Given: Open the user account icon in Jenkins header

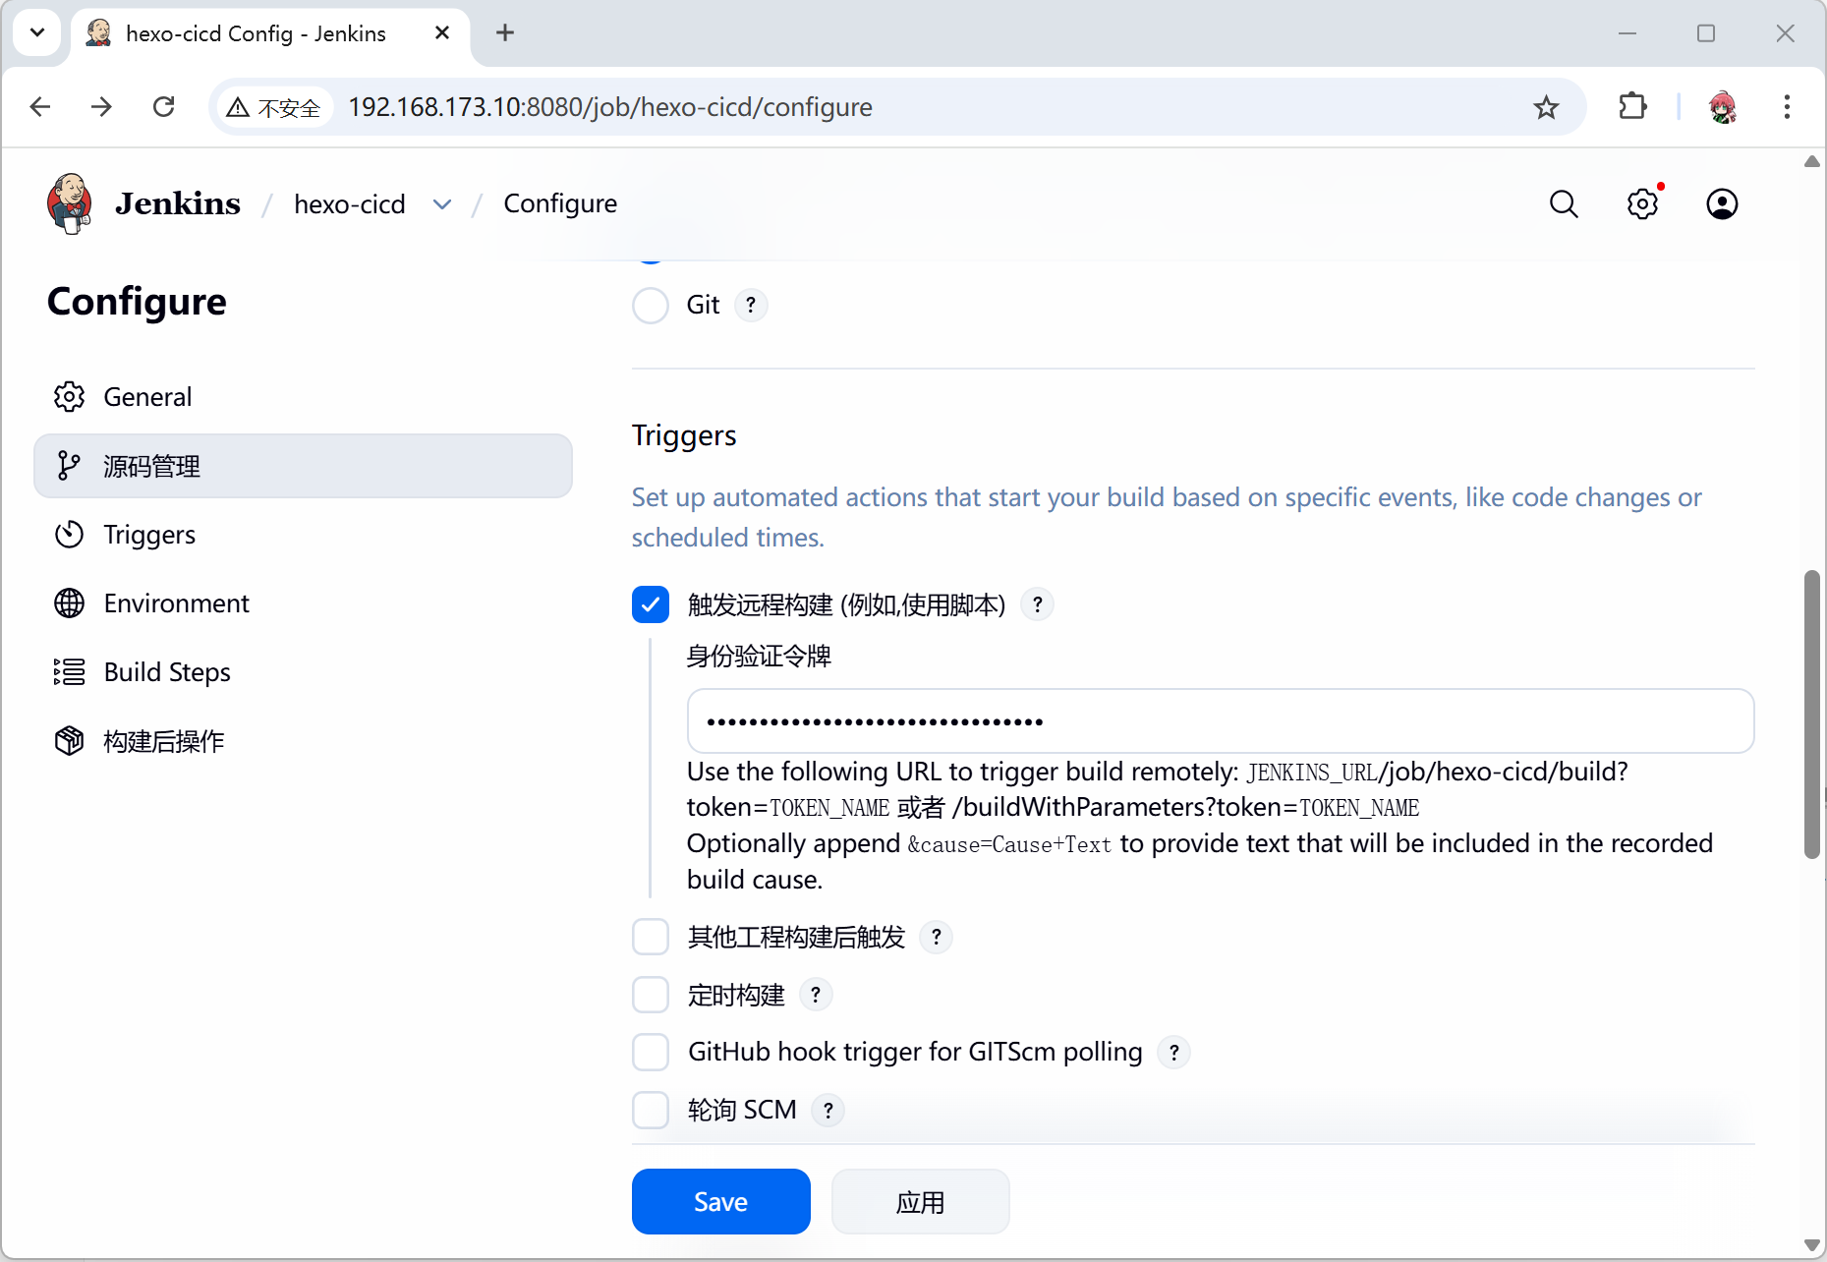Looking at the screenshot, I should point(1721,204).
